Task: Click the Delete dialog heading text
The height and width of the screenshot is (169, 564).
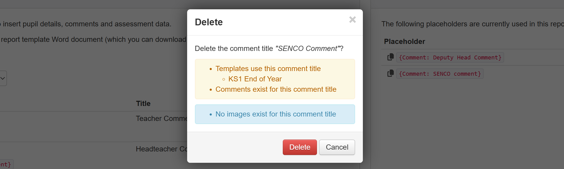Action: (209, 22)
